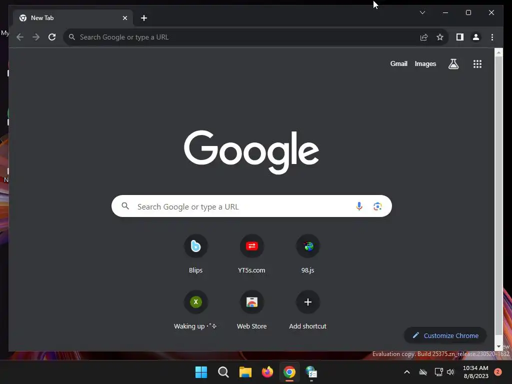Reload the page with refresh icon

coord(52,37)
